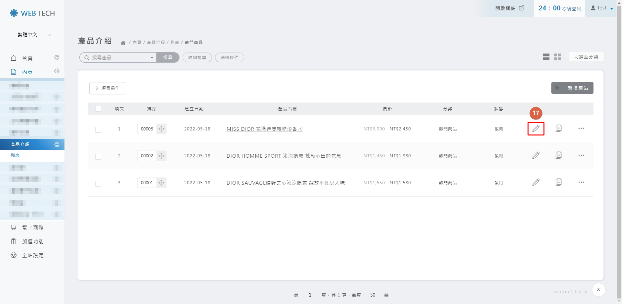Duplicate the DIOR HOMME SPORT product via copy icon
Viewport: 622px width, 304px height.
coord(559,155)
